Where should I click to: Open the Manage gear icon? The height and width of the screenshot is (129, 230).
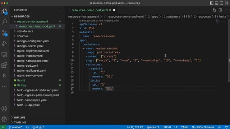4,119
